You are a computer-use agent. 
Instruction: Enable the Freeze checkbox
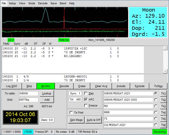pyautogui.click(x=86, y=105)
